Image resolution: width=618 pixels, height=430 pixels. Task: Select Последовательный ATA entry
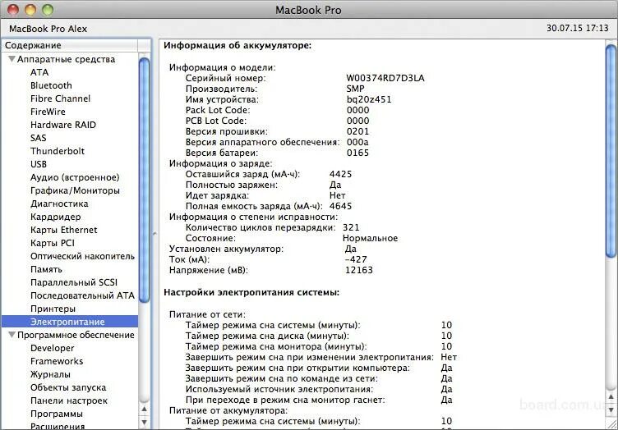pos(82,295)
